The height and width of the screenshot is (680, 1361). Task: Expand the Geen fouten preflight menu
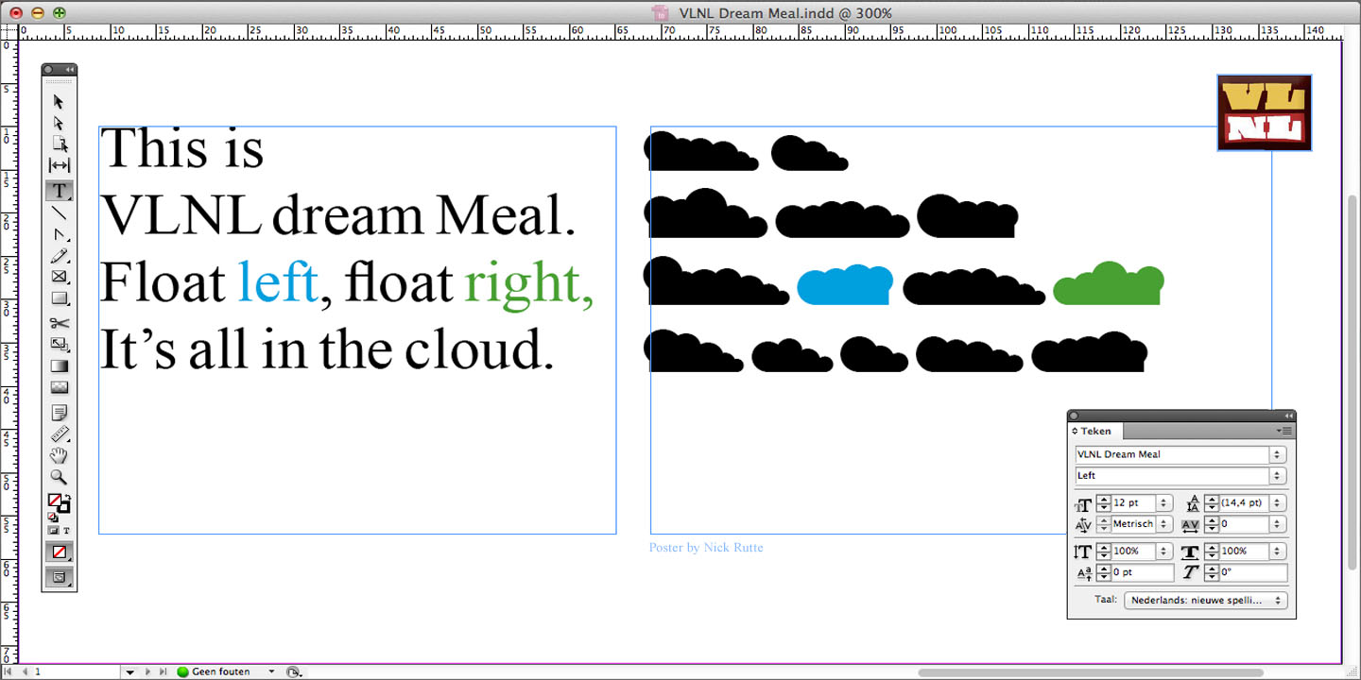click(x=271, y=671)
